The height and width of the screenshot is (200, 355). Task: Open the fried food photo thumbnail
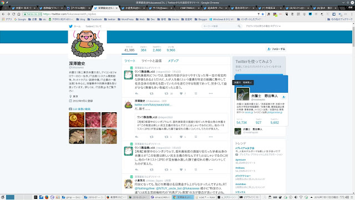(77, 120)
